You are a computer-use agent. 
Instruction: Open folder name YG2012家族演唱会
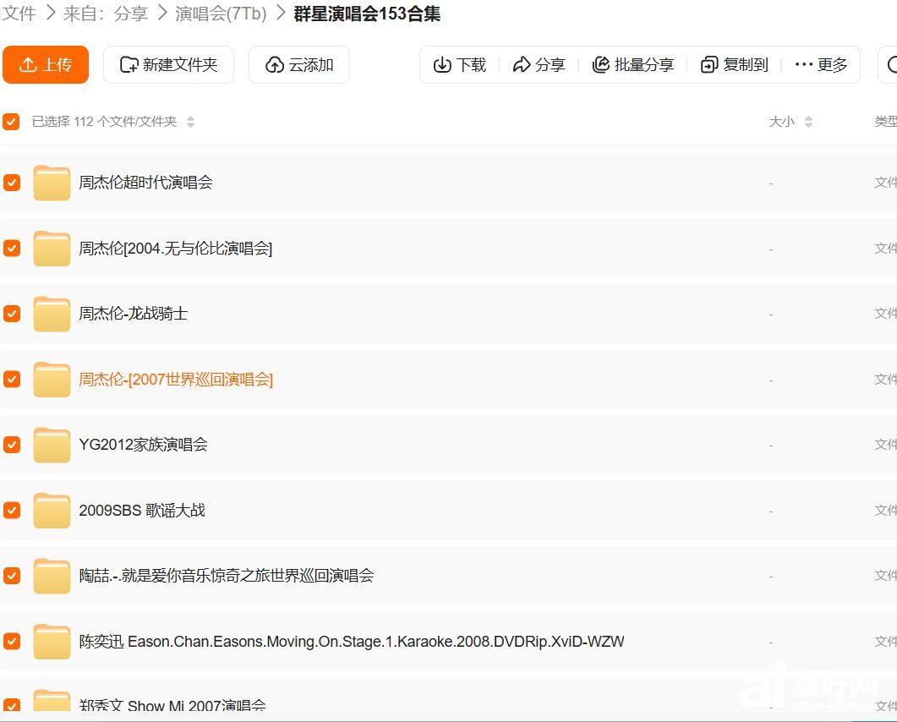143,445
